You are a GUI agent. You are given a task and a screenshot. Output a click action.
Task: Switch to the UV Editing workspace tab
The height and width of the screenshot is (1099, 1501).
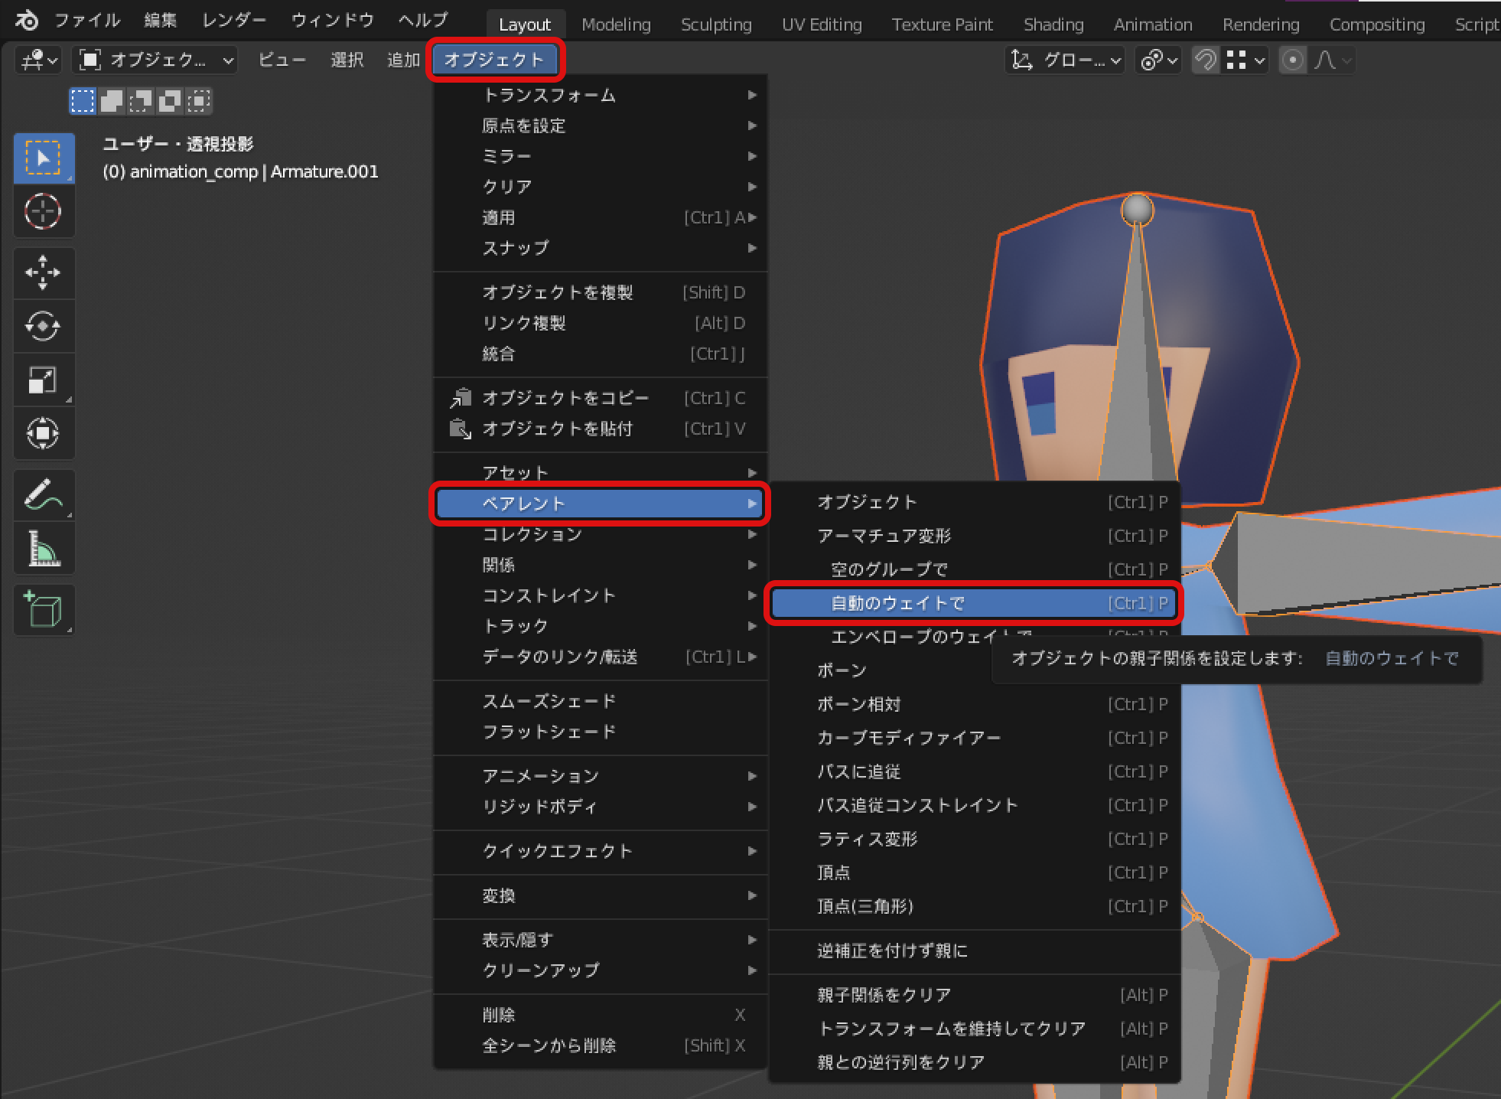coord(822,24)
